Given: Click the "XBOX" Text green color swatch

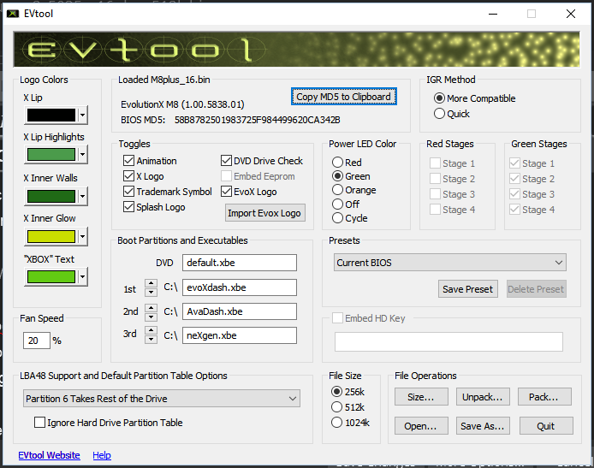Looking at the screenshot, I should [x=50, y=277].
